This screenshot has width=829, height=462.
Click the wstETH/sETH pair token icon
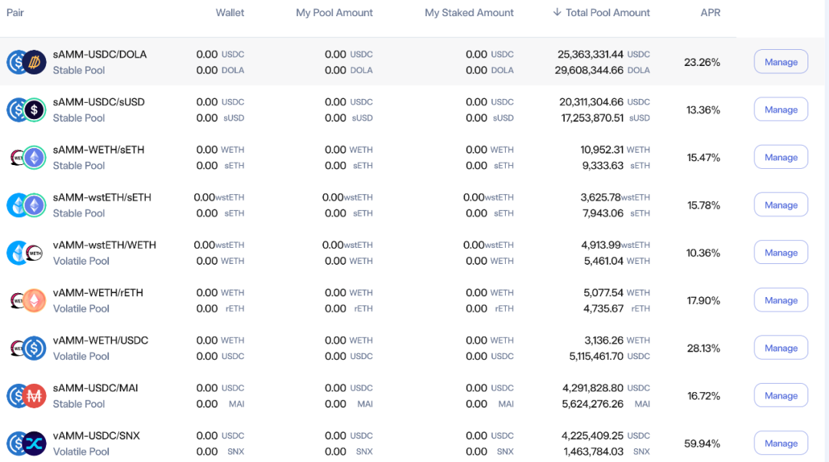click(26, 205)
